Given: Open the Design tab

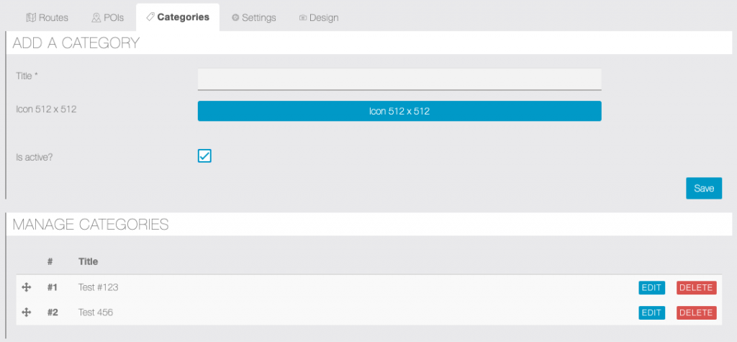Looking at the screenshot, I should pos(318,17).
